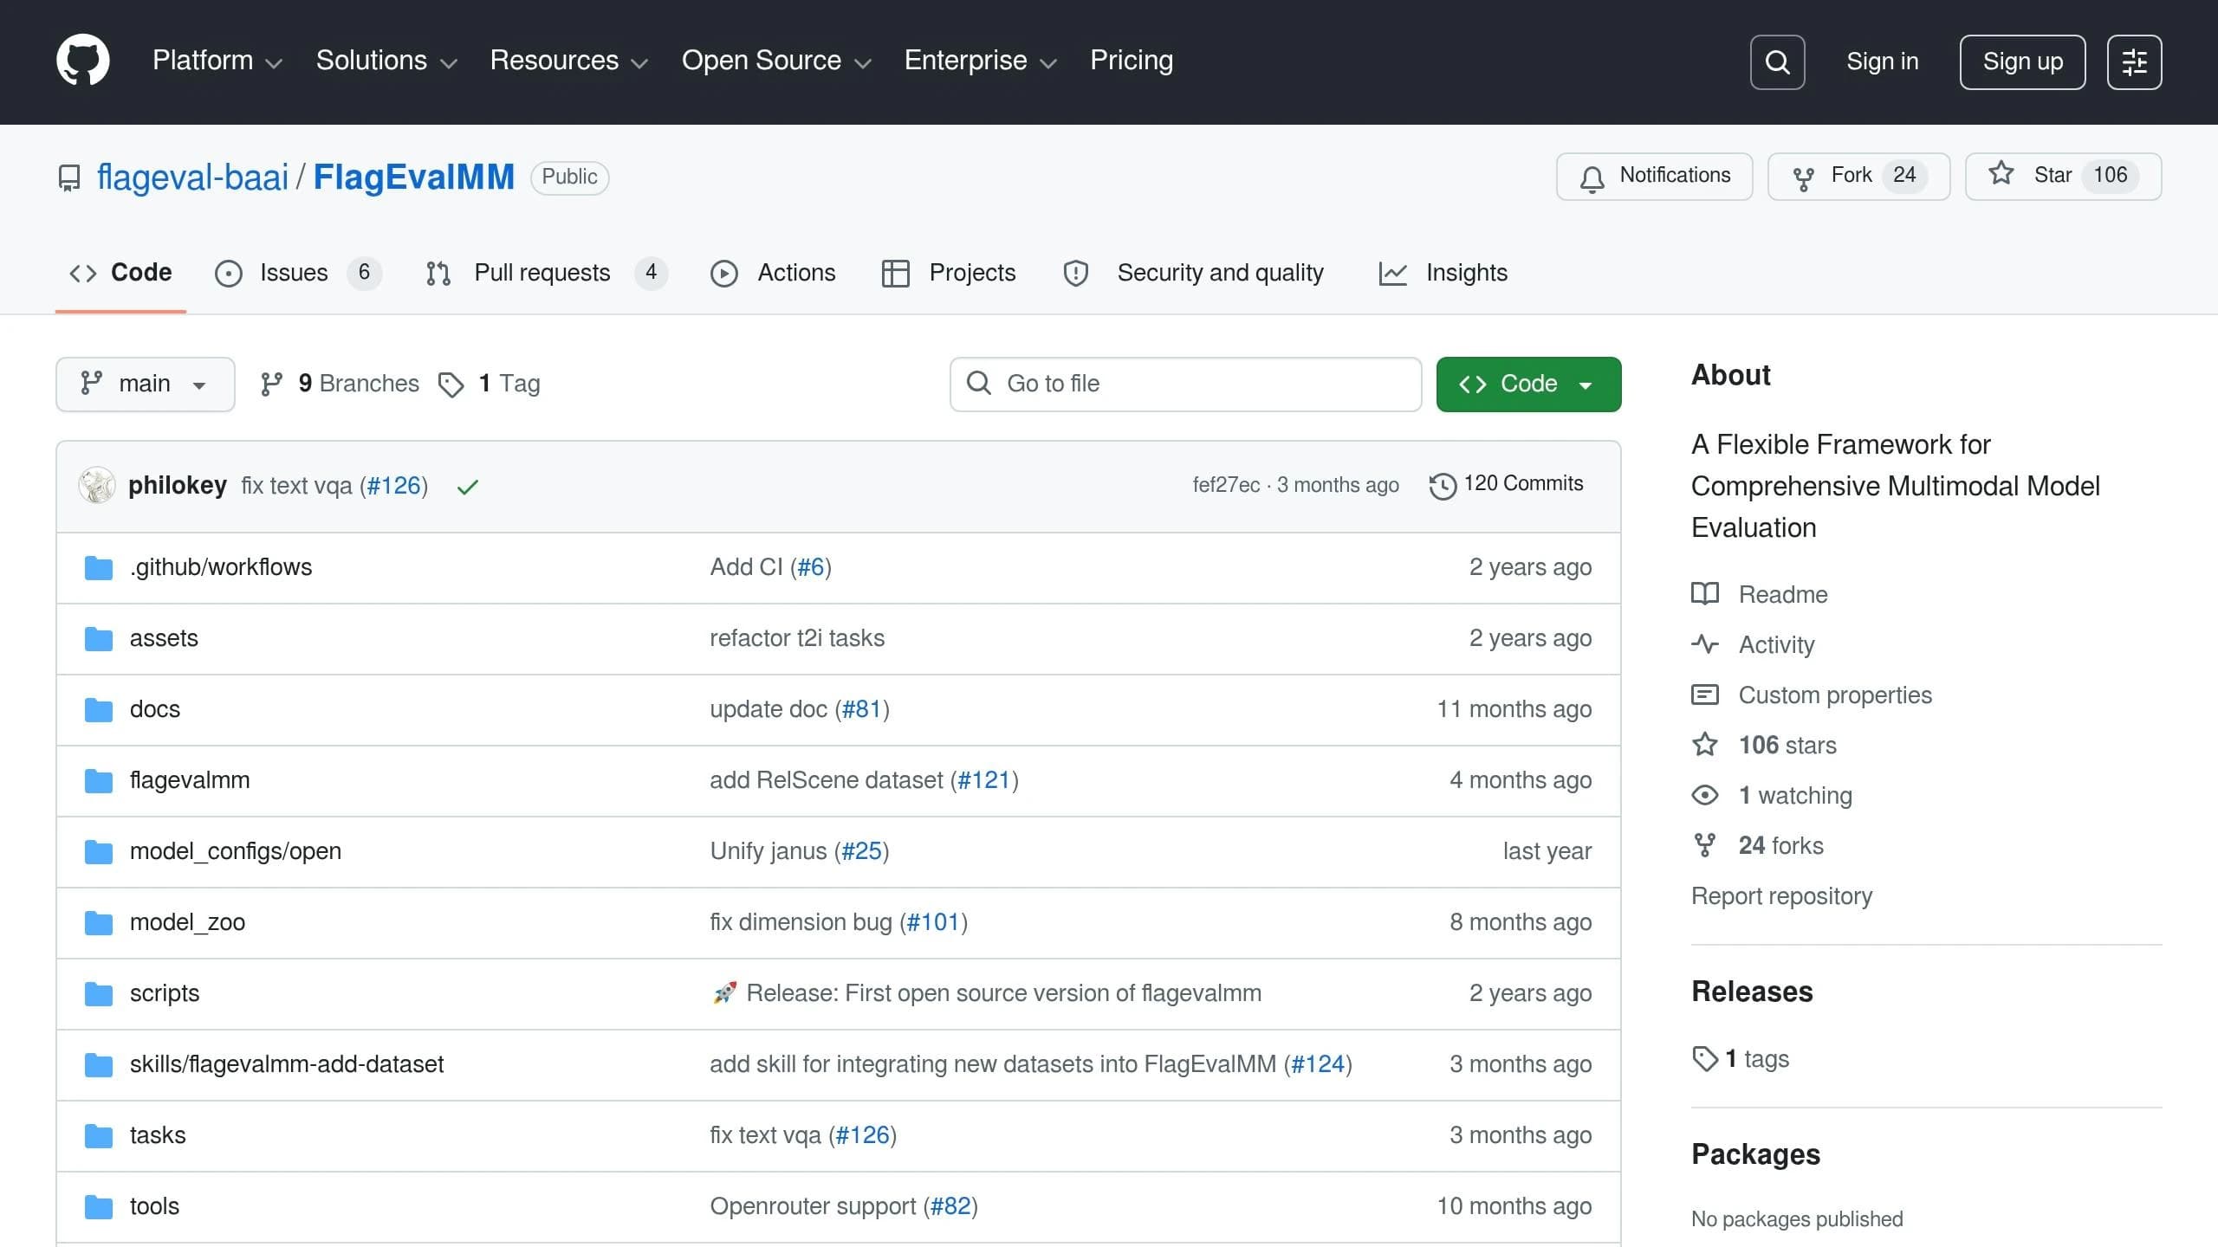Image resolution: width=2218 pixels, height=1247 pixels.
Task: Fork the repository via Fork button
Action: 1858,177
